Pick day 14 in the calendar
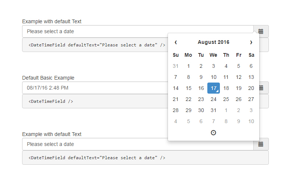Image resolution: width=288 pixels, height=178 pixels. pyautogui.click(x=176, y=88)
